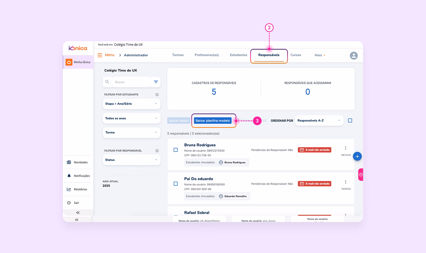Click the Buscar search input field
Screen dimensions: 426x253
coord(131,82)
